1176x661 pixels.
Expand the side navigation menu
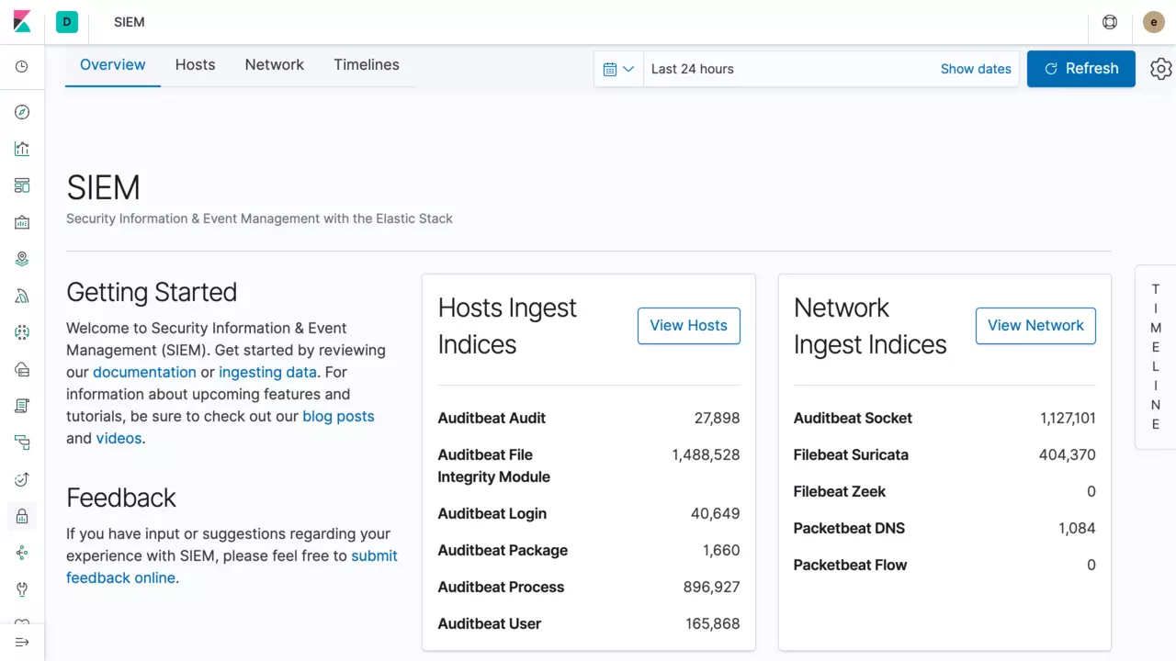tap(22, 642)
